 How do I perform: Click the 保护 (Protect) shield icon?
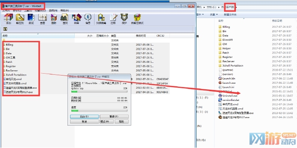pos(124,19)
